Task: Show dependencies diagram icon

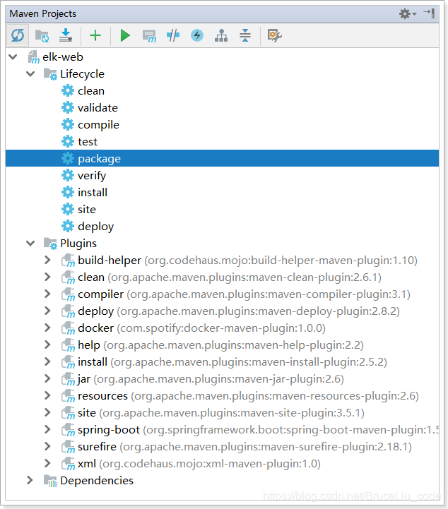Action: click(x=221, y=35)
